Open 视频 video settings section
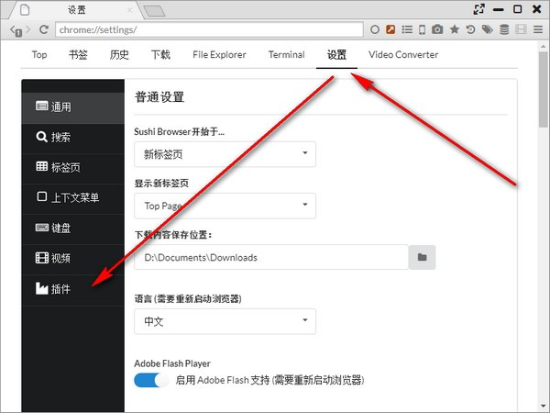 (73, 259)
